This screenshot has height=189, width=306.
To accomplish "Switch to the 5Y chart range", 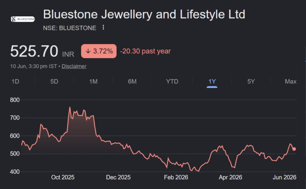I will [251, 82].
